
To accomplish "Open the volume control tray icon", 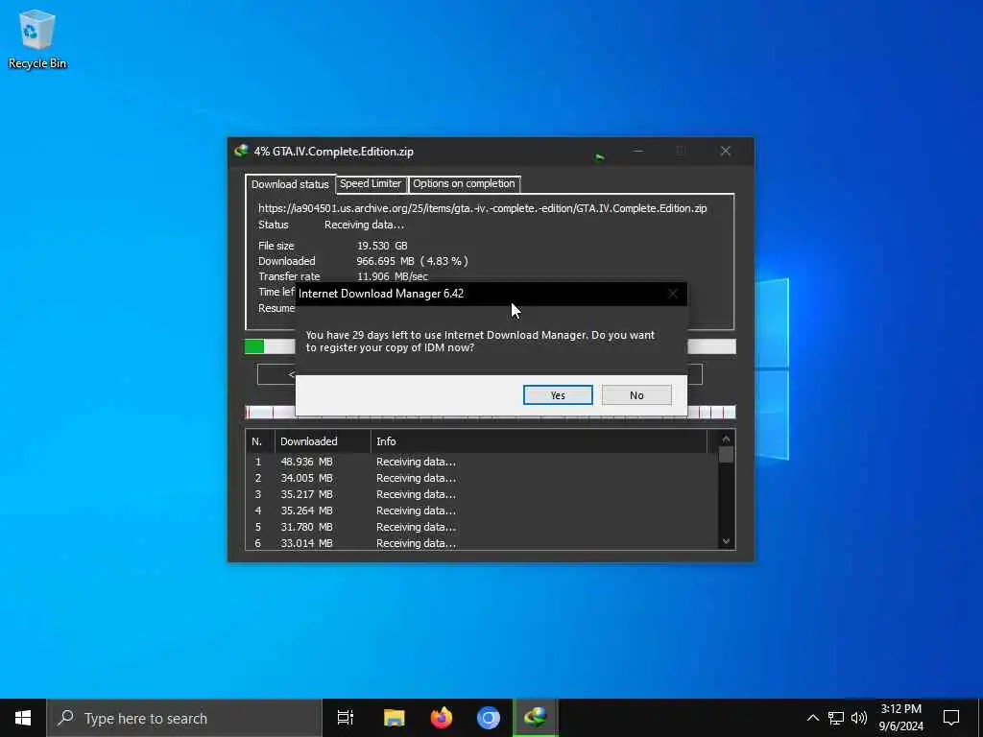I will pos(859,718).
